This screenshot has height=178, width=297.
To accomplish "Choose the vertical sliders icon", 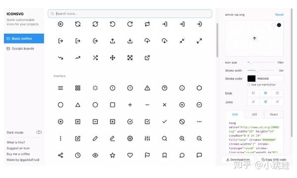I will (x=147, y=138).
